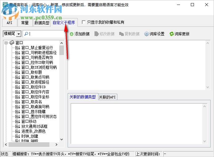Click icon beside 窗口_取控件ID
The width and height of the screenshot is (214, 157).
18,87
